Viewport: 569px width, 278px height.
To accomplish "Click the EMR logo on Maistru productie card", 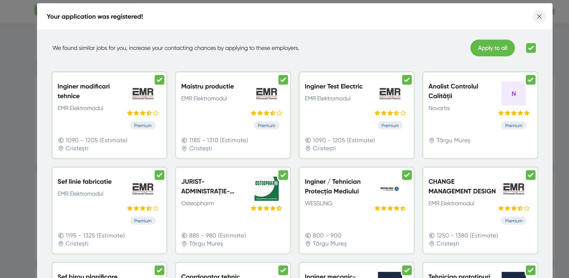I will [x=266, y=94].
